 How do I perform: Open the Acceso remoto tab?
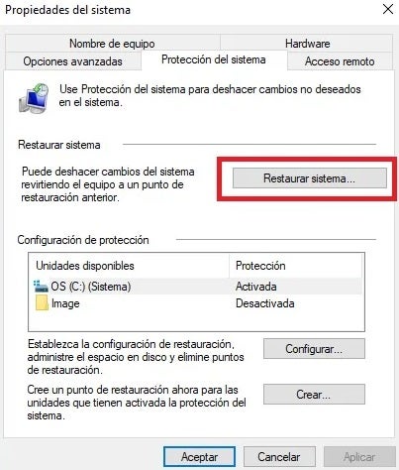(x=340, y=61)
